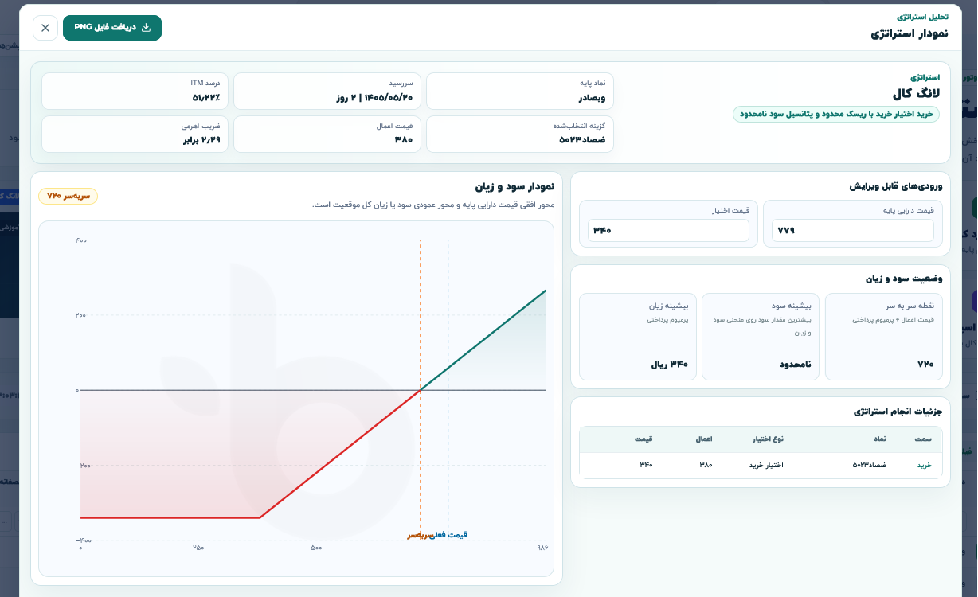Click the orange سربه‌سر marker label on the chart
Image resolution: width=978 pixels, height=597 pixels.
coord(421,535)
